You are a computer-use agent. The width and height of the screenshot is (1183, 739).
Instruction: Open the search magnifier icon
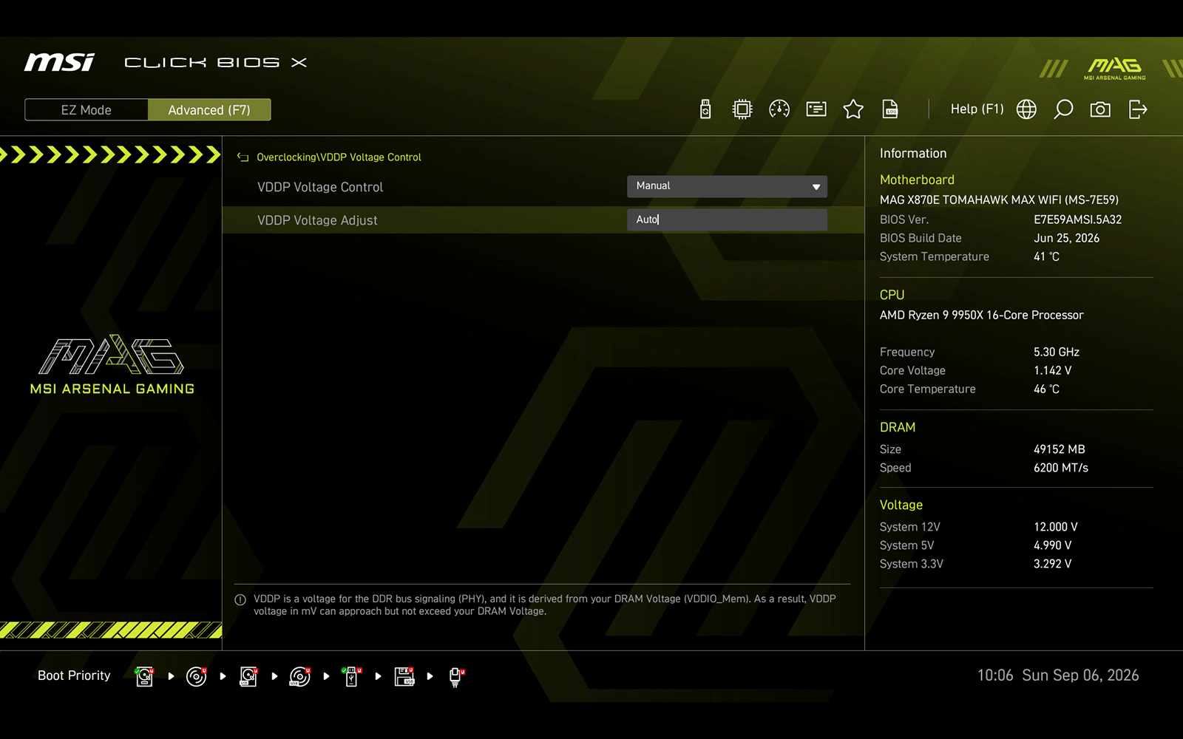(x=1063, y=109)
